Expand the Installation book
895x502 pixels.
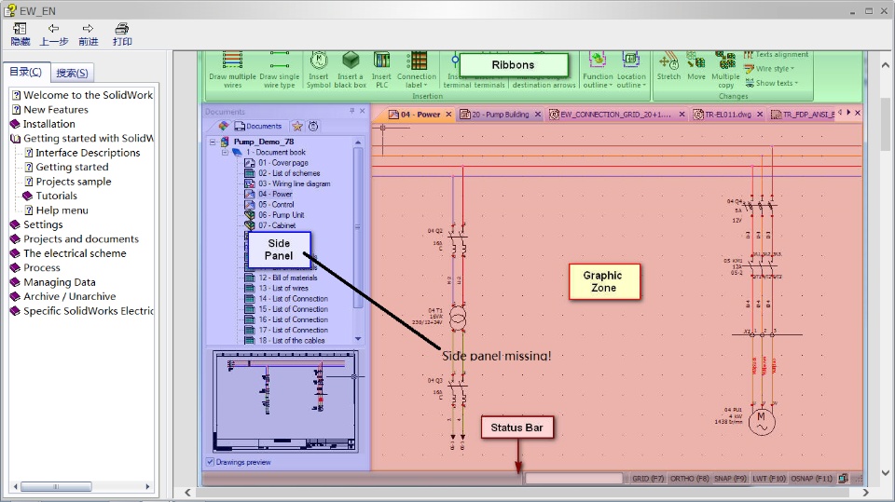coord(16,124)
